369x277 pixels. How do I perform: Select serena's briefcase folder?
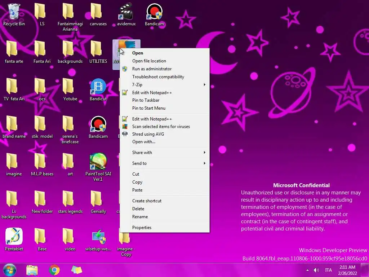pos(70,129)
